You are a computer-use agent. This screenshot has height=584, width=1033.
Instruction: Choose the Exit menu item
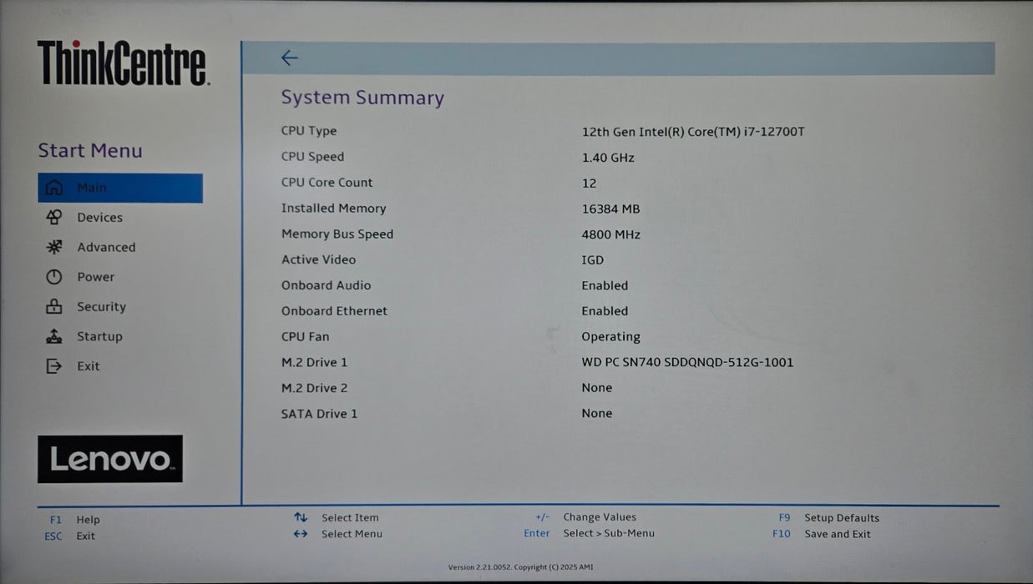point(89,366)
